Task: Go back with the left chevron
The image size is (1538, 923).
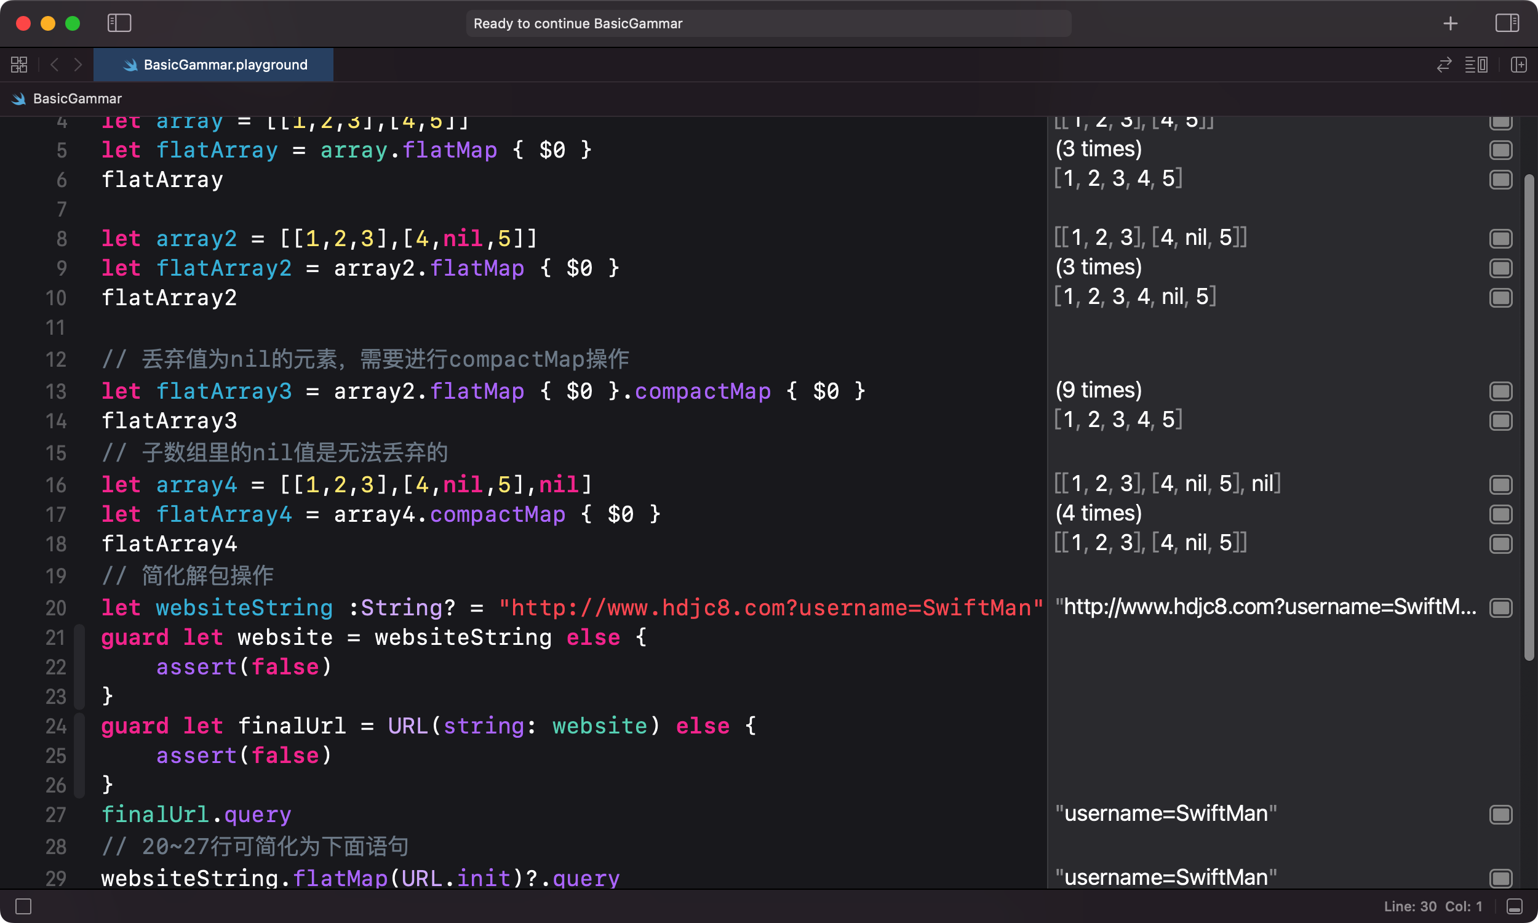Action: [x=55, y=65]
